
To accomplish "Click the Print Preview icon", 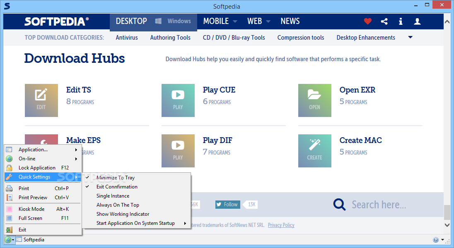I will tap(9, 198).
